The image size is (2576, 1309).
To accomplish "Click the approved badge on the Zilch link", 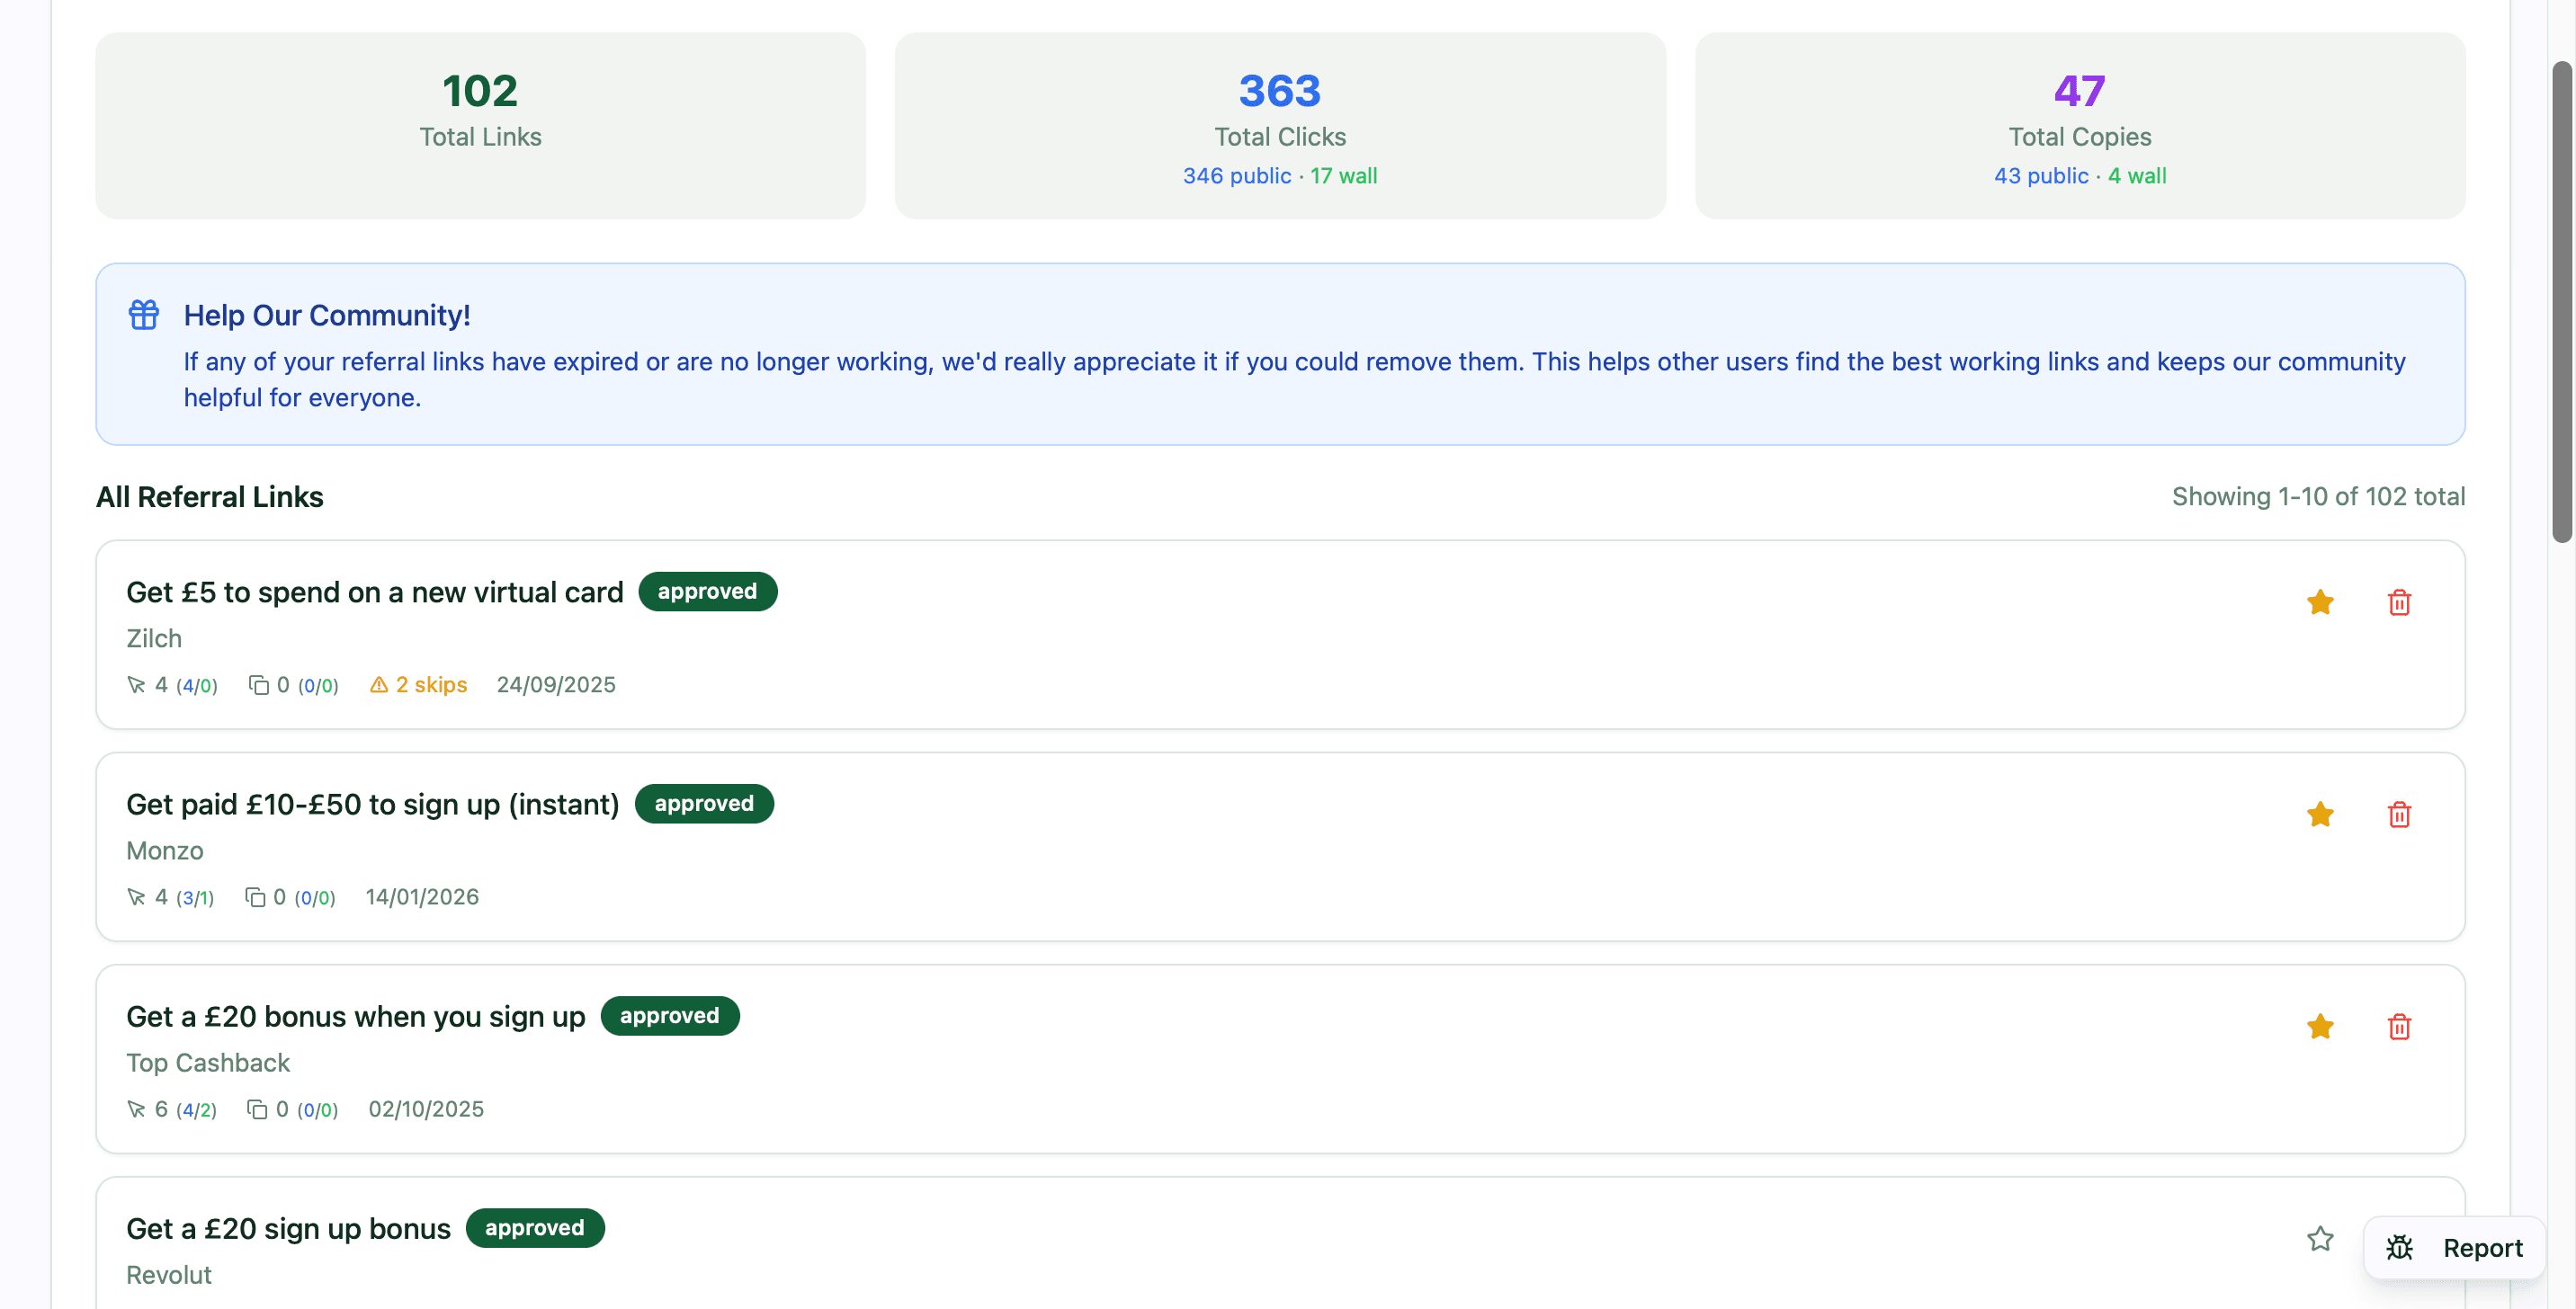I will 707,591.
